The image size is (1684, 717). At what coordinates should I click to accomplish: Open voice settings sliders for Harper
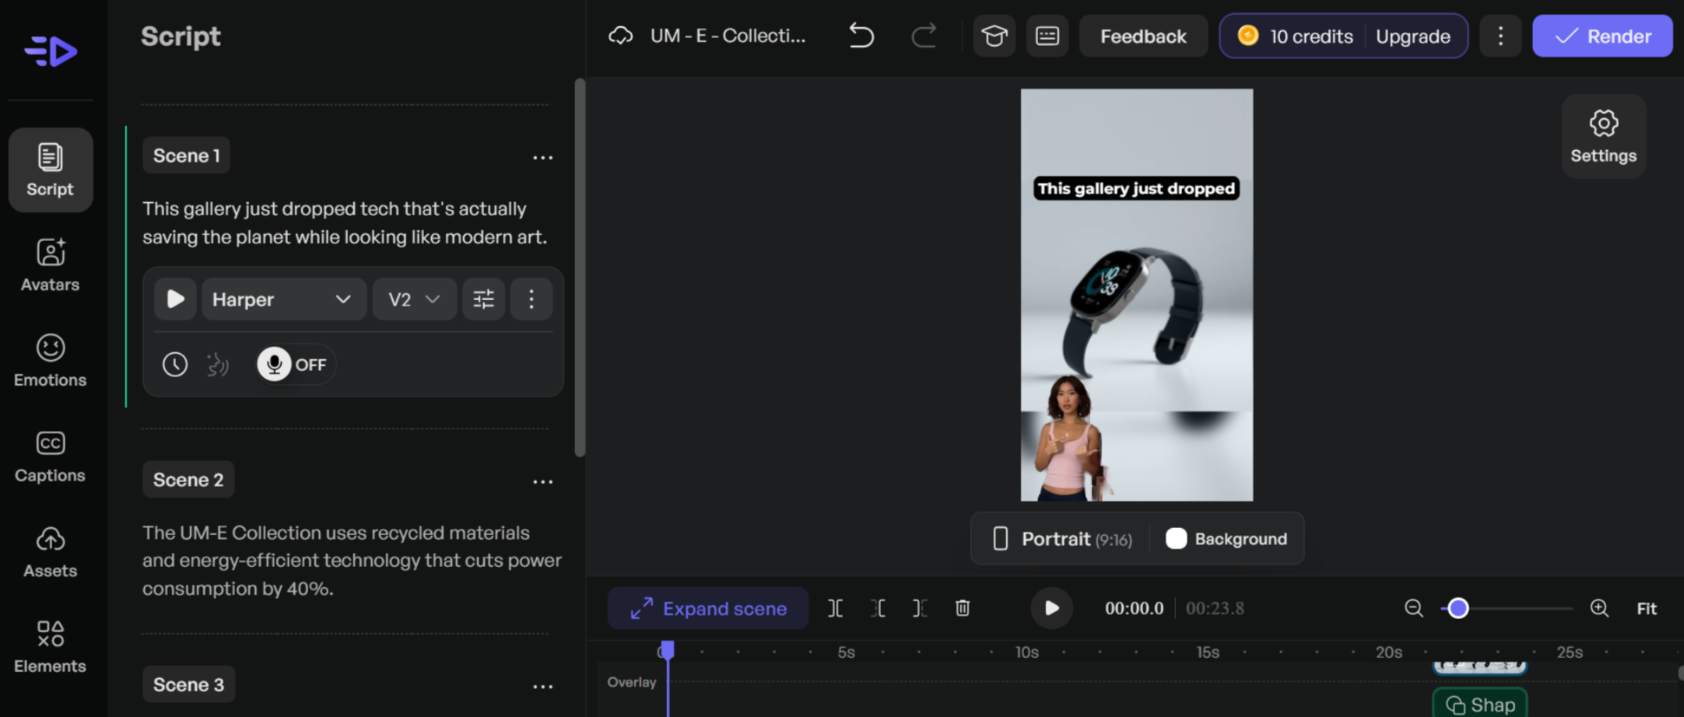[x=483, y=299]
